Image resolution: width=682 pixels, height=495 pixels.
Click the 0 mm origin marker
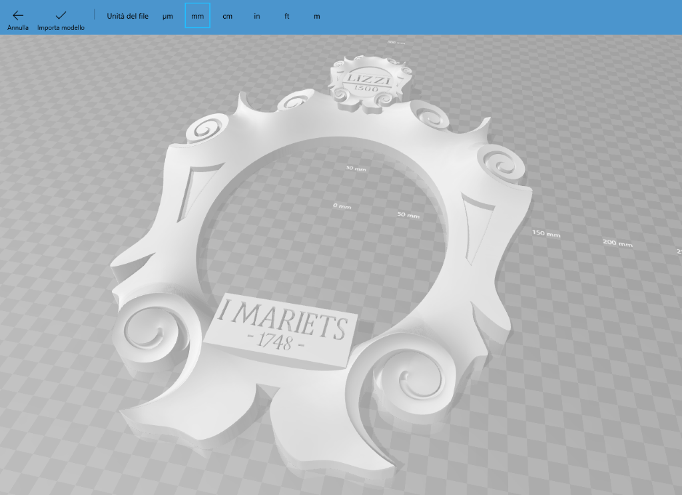342,206
